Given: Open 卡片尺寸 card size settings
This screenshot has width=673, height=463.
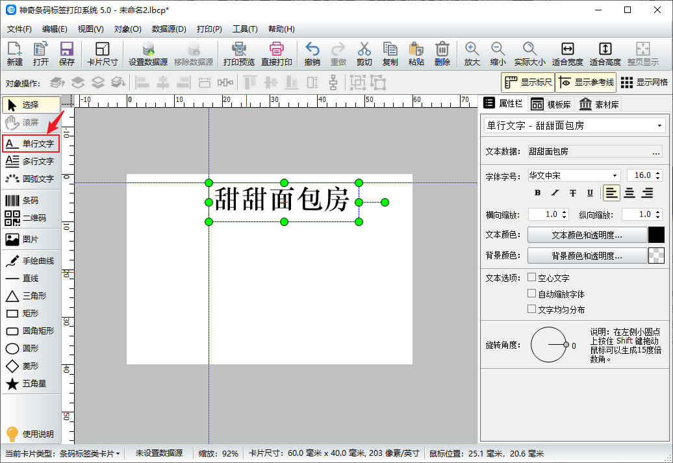Looking at the screenshot, I should tap(102, 54).
